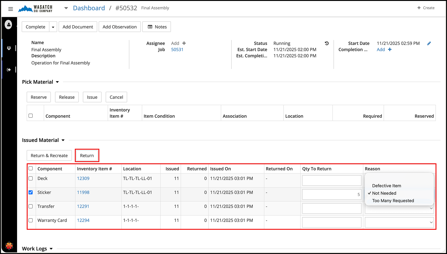This screenshot has width=447, height=254.
Task: Open the hamburger navigation menu
Action: tap(11, 9)
